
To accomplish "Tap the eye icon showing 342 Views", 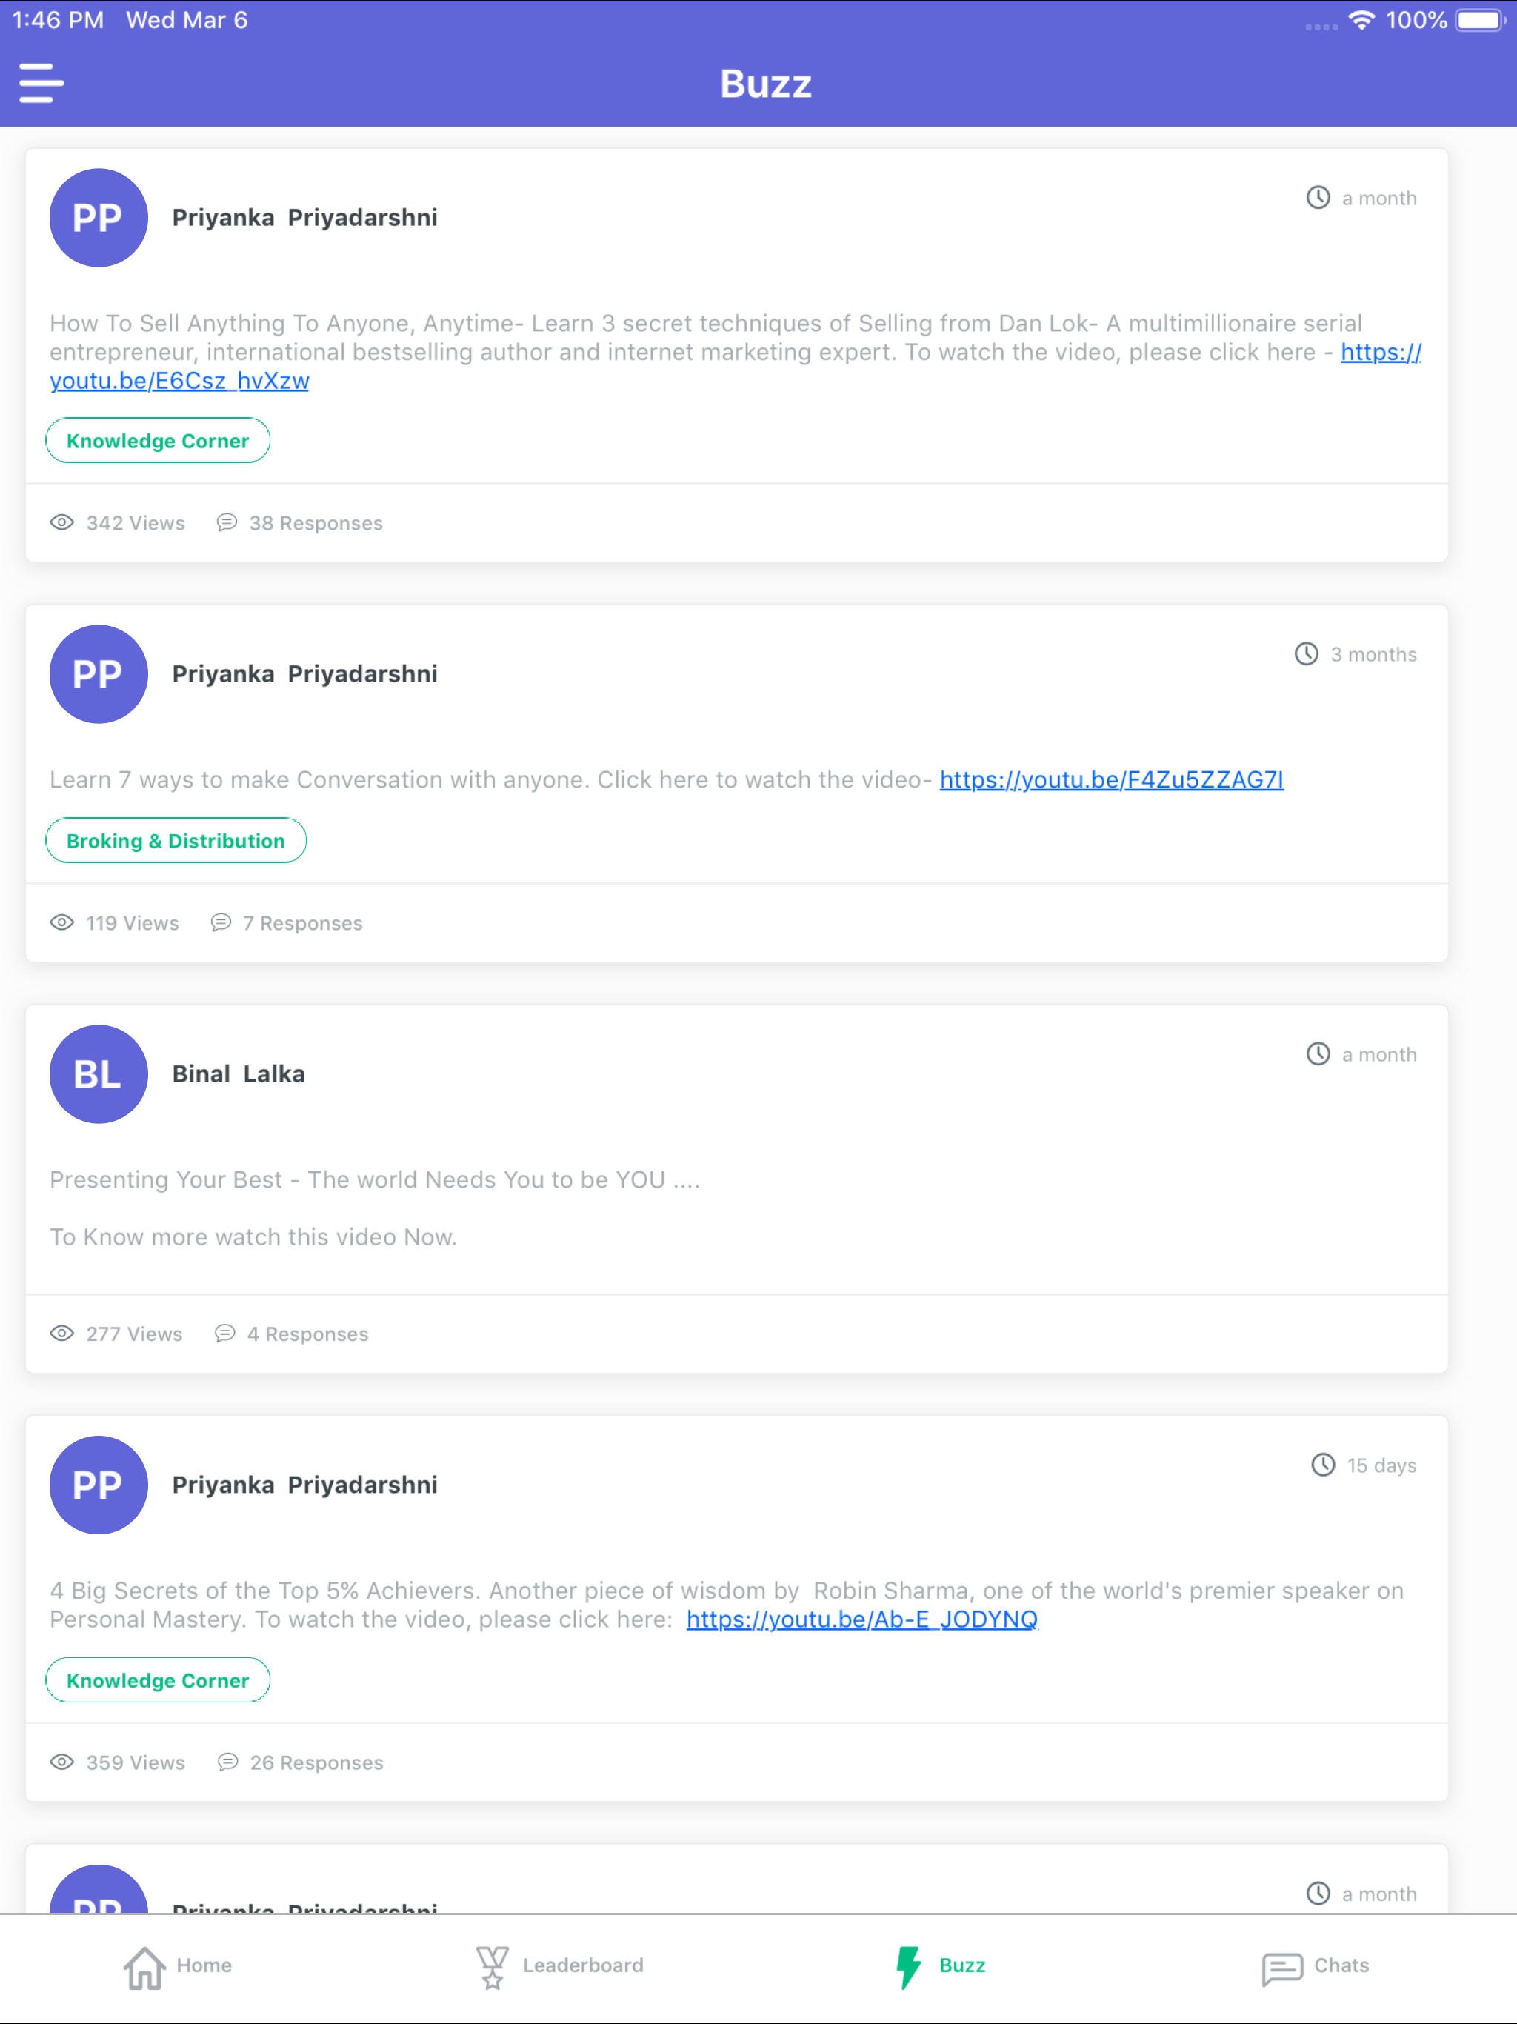I will (x=61, y=522).
